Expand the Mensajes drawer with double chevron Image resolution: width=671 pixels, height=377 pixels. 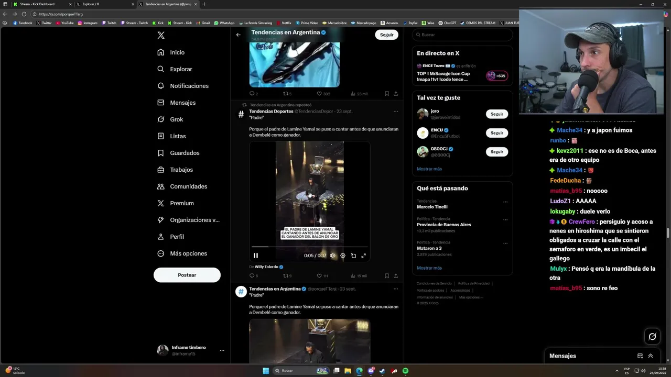651,356
